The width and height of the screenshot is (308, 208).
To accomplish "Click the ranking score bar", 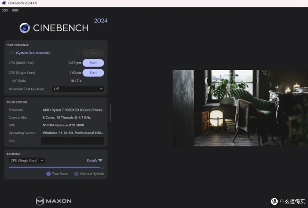I will pos(54,168).
